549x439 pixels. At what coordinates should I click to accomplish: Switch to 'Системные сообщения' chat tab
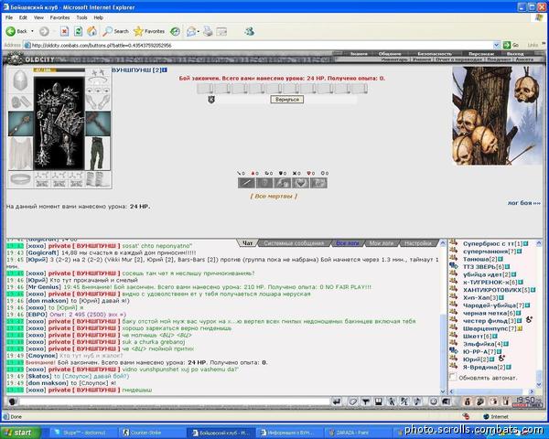pos(294,243)
